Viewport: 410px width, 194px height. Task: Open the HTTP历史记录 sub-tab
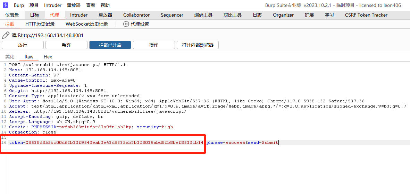40,24
